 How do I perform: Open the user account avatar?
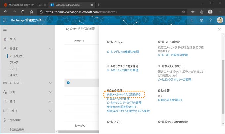(220, 20)
